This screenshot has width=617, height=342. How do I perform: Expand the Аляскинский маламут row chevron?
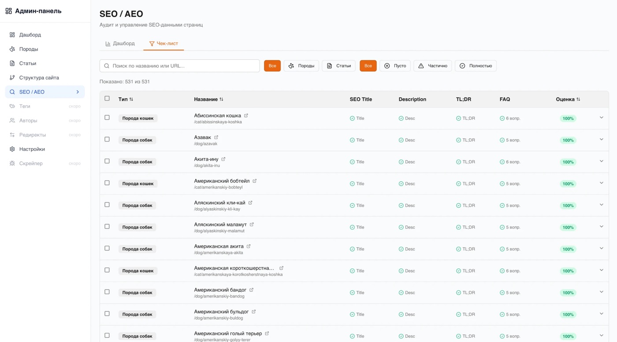coord(602,227)
